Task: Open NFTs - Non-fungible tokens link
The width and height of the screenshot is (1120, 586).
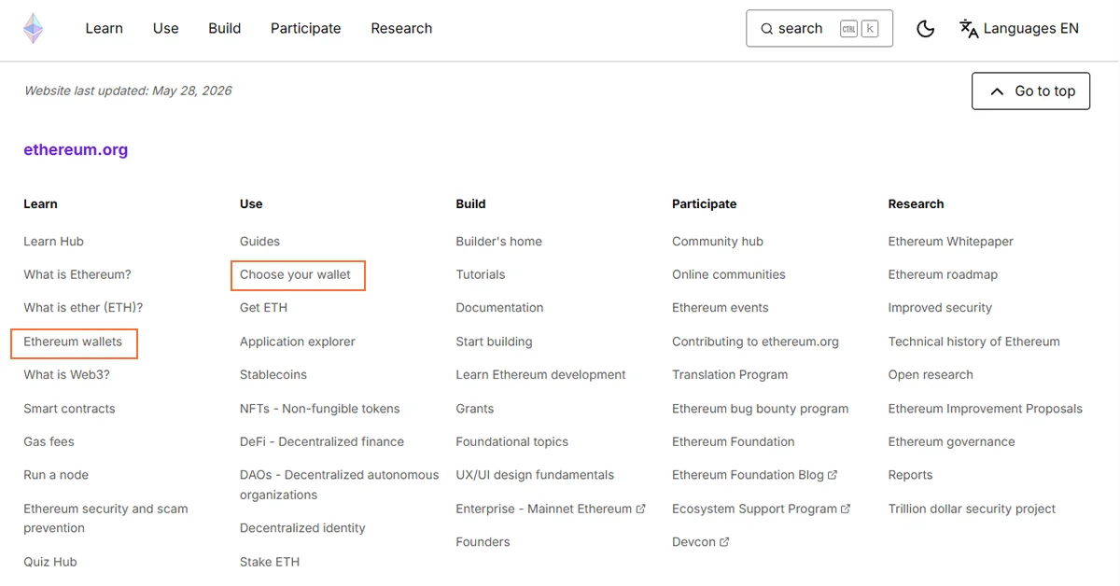Action: (319, 409)
